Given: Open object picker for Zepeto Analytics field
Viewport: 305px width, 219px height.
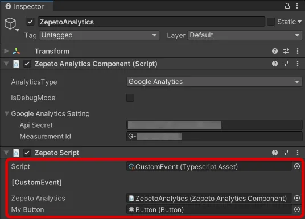Looking at the screenshot, I should tap(297, 198).
